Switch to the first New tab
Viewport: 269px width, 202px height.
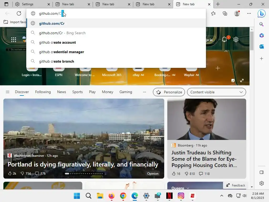point(73,4)
